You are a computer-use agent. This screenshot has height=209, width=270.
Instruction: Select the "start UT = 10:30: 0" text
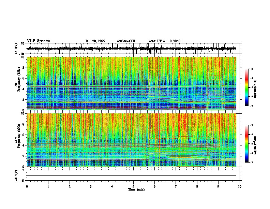[x=165, y=41]
